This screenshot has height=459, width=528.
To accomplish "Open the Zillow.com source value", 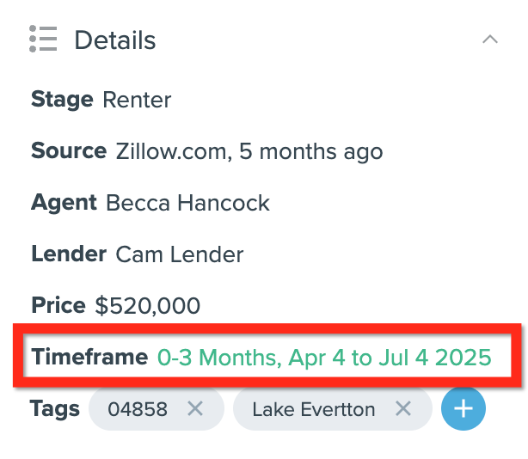I will coord(249,151).
